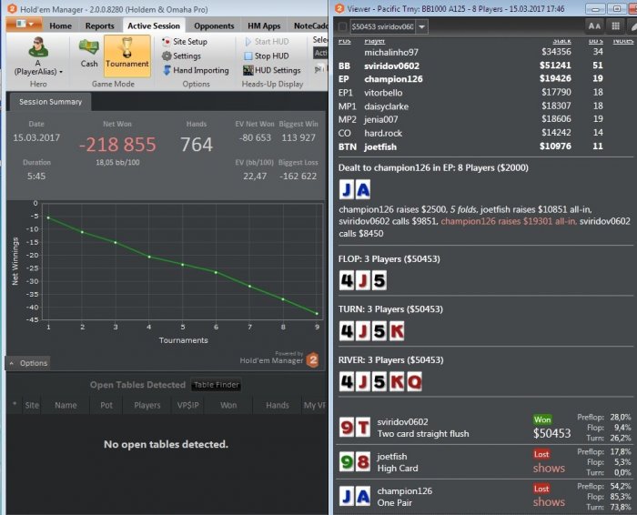Click the Table Finder button
This screenshot has height=515, width=637.
pos(217,385)
